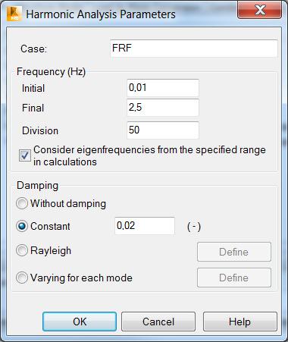Click the Case name field containing FRF
The width and height of the screenshot is (288, 342).
tap(194, 49)
